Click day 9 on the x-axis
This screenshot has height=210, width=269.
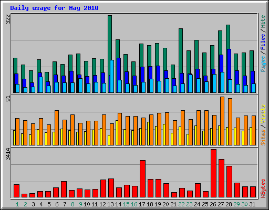pos(80,204)
